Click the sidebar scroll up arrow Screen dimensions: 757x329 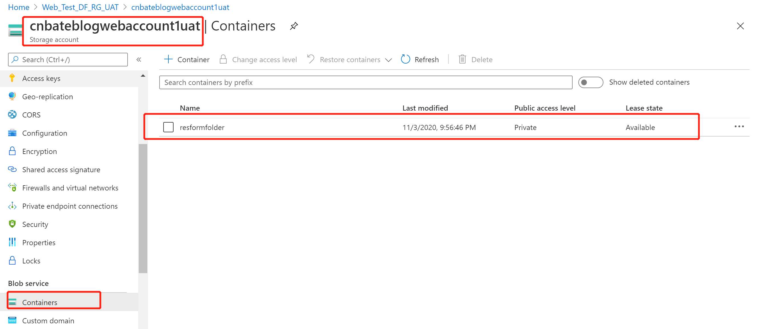(x=143, y=76)
